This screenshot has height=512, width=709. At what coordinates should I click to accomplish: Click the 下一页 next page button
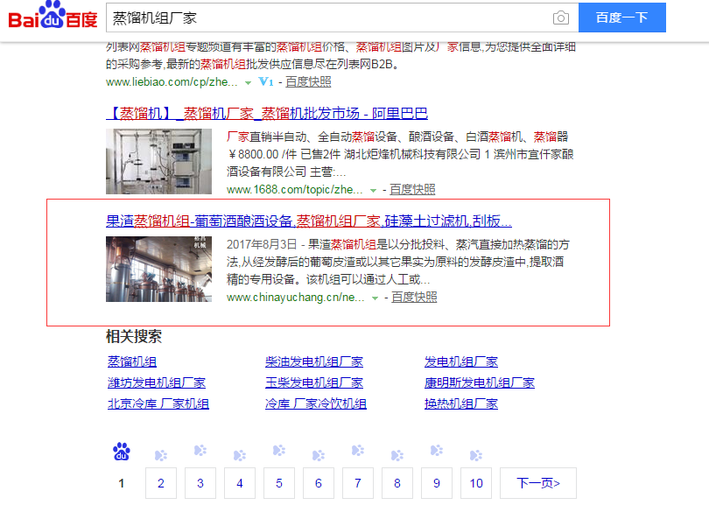point(537,483)
